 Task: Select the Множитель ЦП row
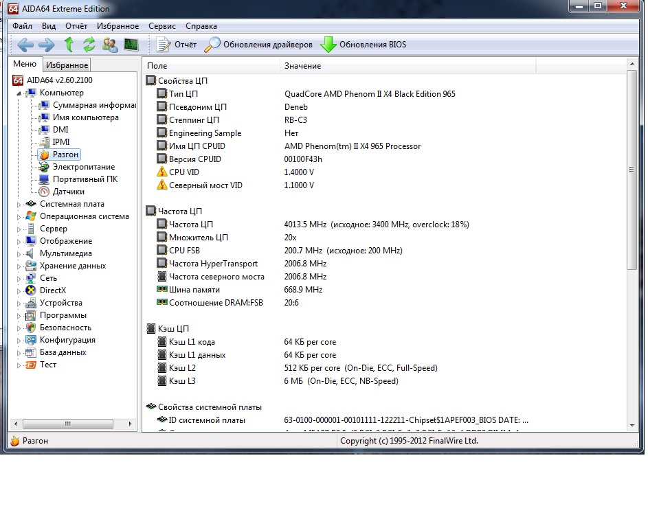click(227, 238)
